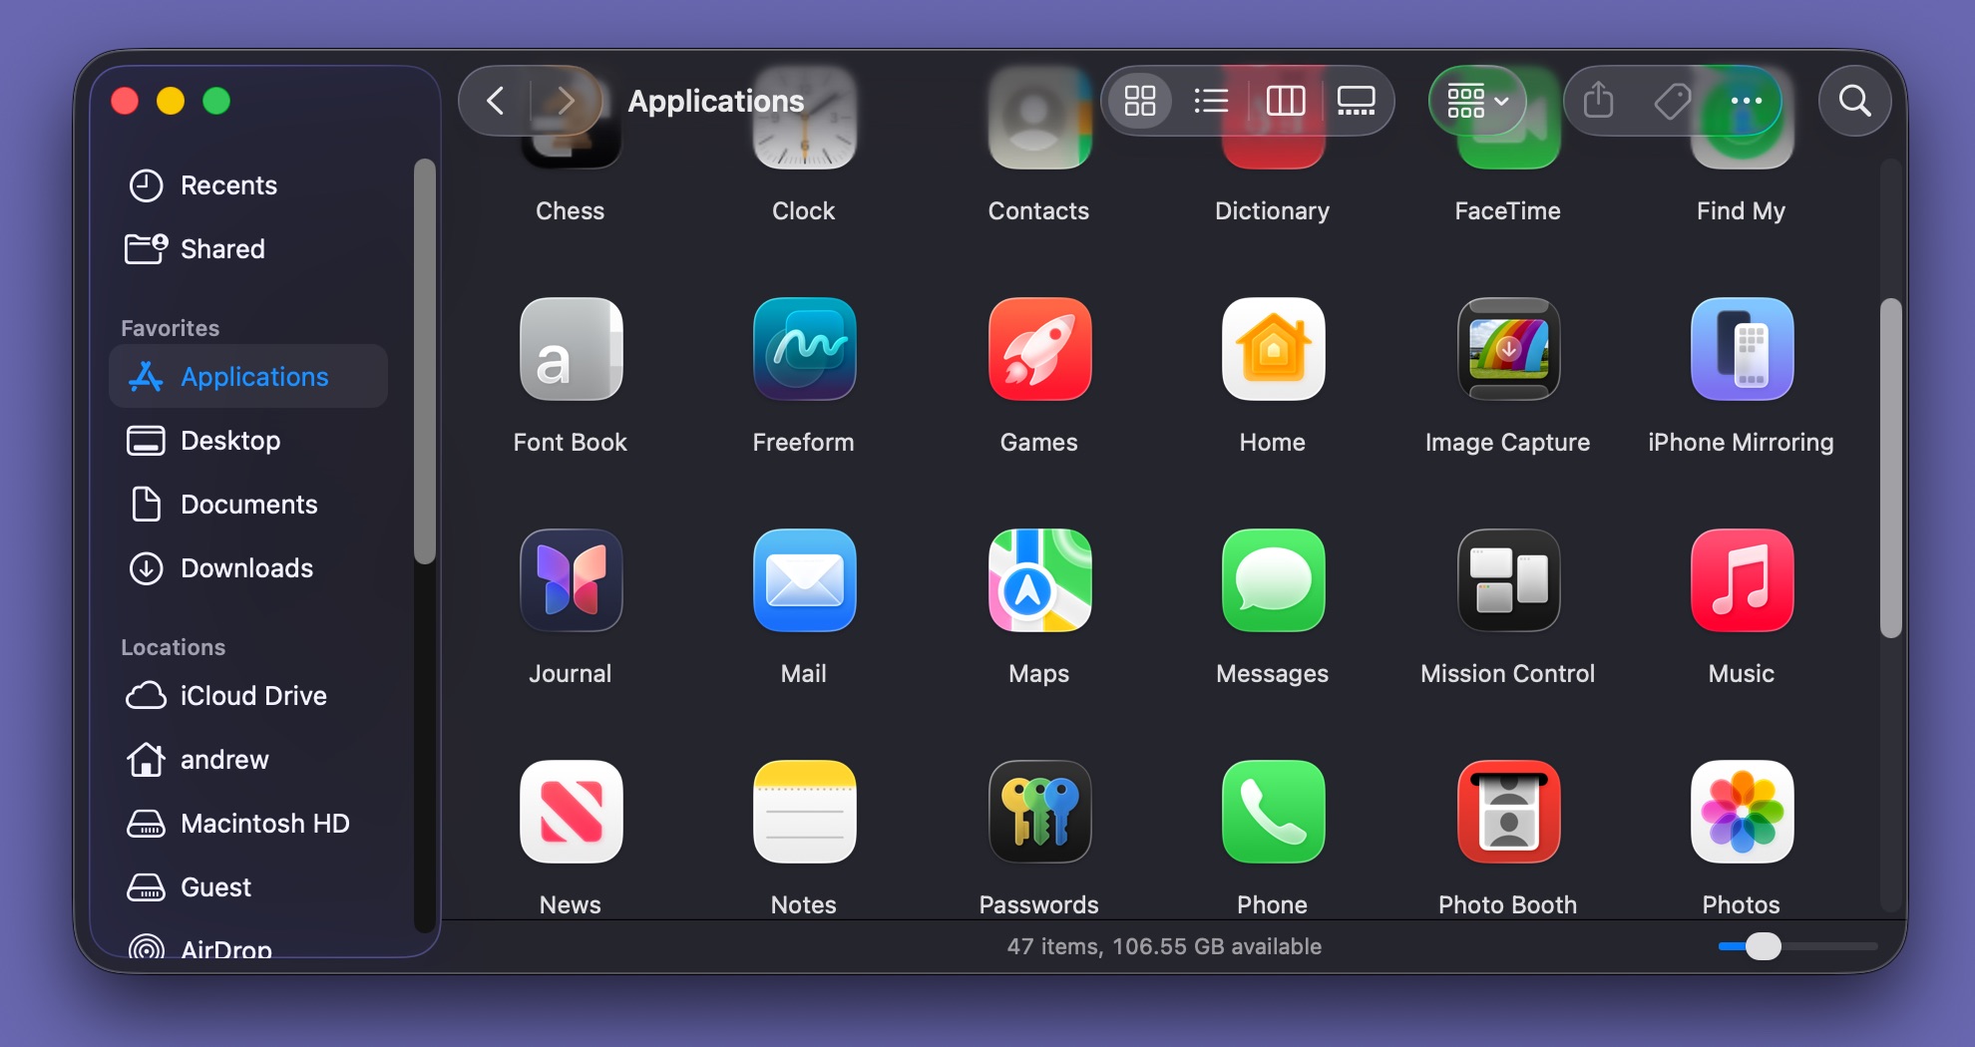Open the Phone app icon
The image size is (1975, 1047).
1273,812
